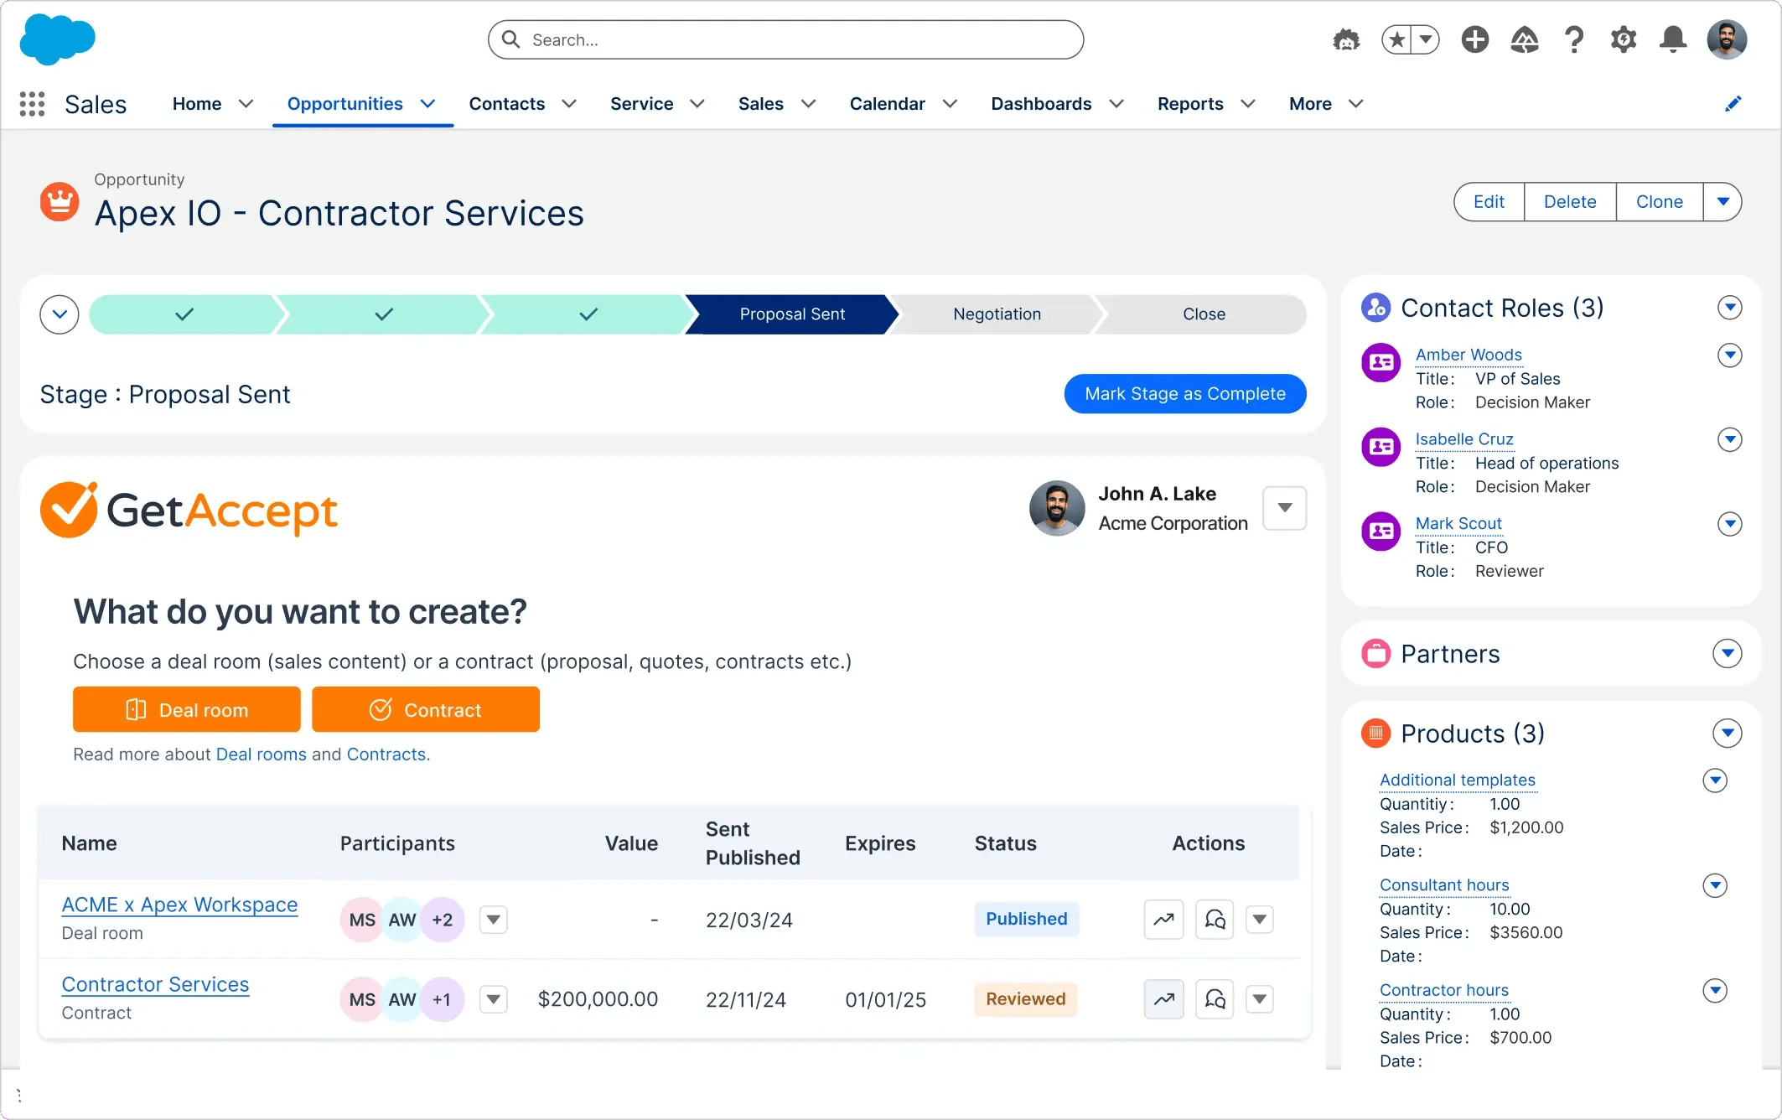
Task: Click the opportunity crown icon
Action: point(60,202)
